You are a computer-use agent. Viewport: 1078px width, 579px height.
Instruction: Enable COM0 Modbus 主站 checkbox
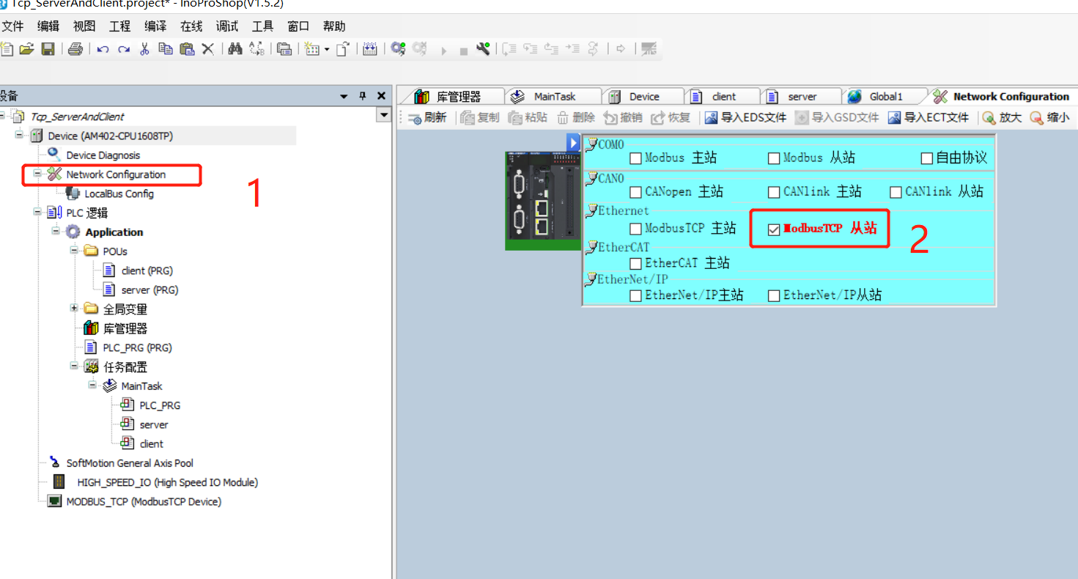pos(635,158)
